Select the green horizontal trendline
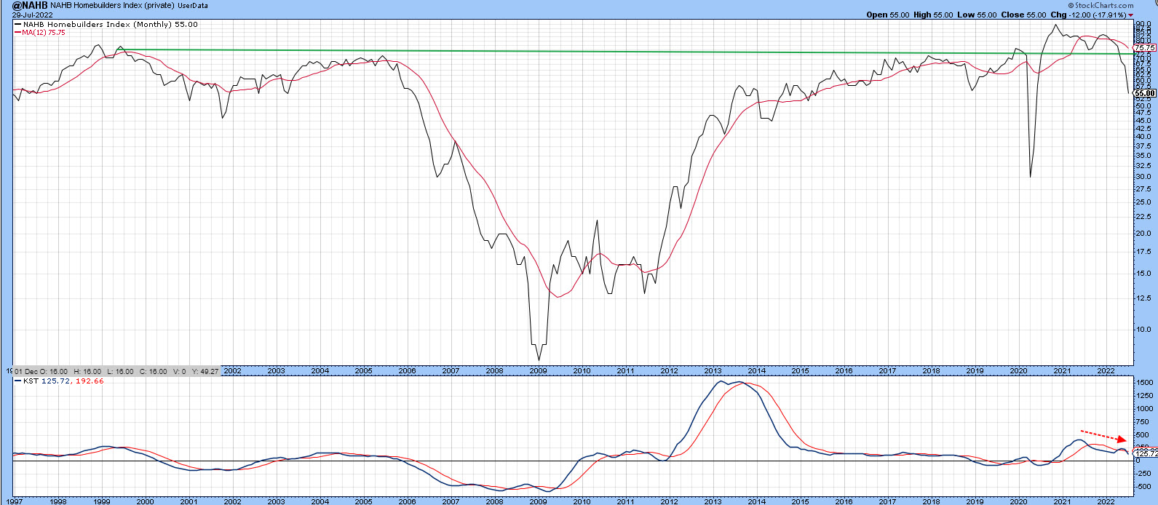 (x=582, y=52)
